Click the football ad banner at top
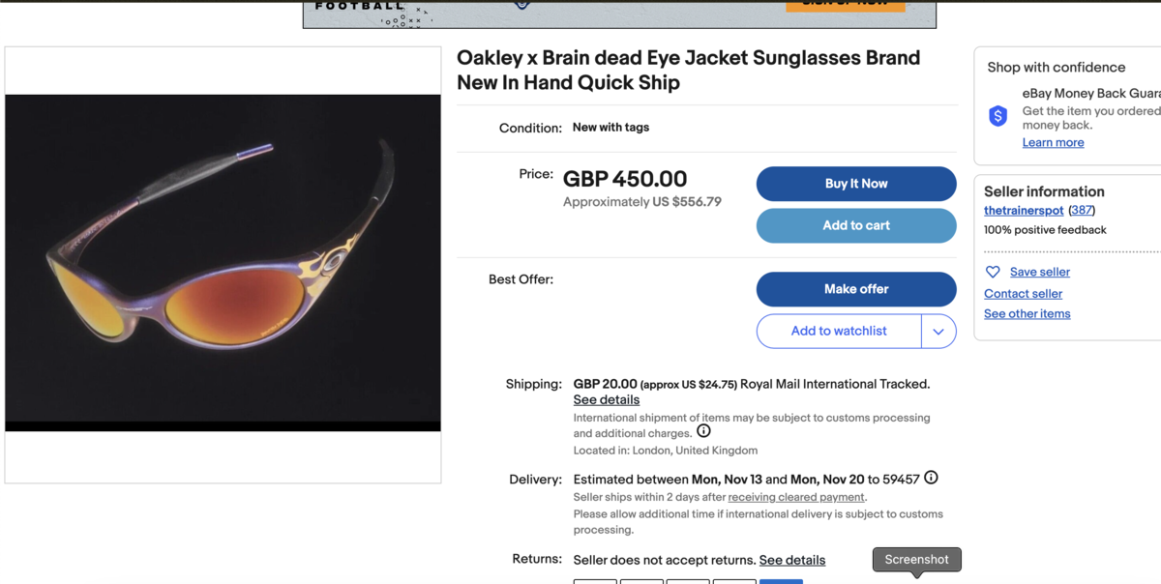 619,14
